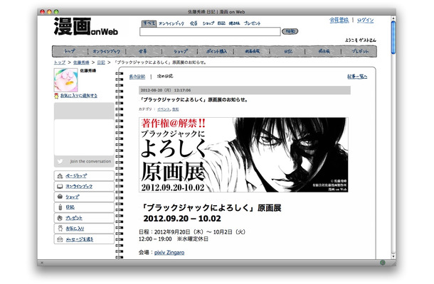Open the 会員登録 link at top right

pyautogui.click(x=339, y=20)
